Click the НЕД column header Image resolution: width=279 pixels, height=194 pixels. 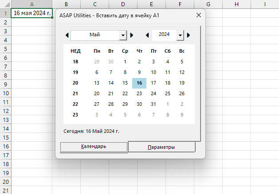(x=75, y=51)
